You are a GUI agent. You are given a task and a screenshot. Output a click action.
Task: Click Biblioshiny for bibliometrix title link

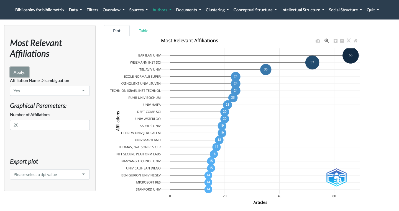(x=40, y=10)
